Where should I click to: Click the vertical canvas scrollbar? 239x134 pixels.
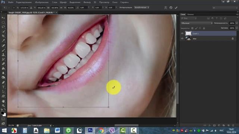[178, 93]
